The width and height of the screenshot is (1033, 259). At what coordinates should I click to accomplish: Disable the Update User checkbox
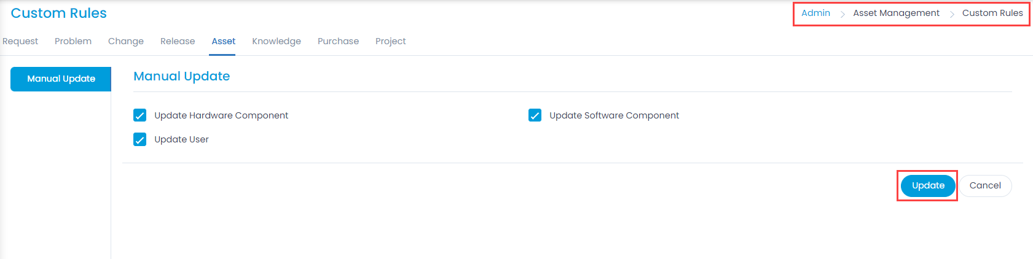pos(140,139)
